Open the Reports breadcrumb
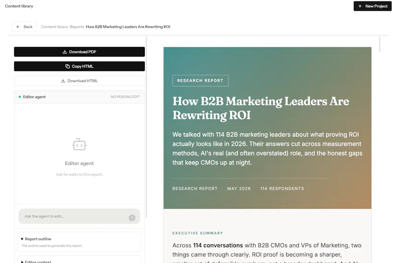The image size is (394, 263). click(x=77, y=27)
